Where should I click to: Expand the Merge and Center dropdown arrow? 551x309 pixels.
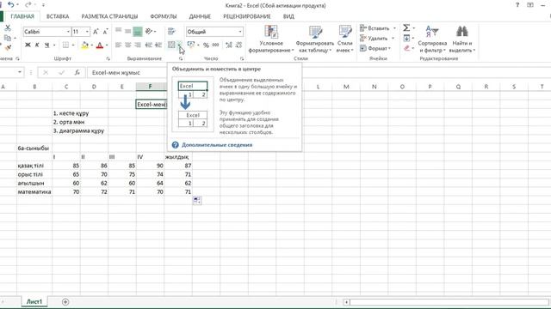pyautogui.click(x=179, y=45)
